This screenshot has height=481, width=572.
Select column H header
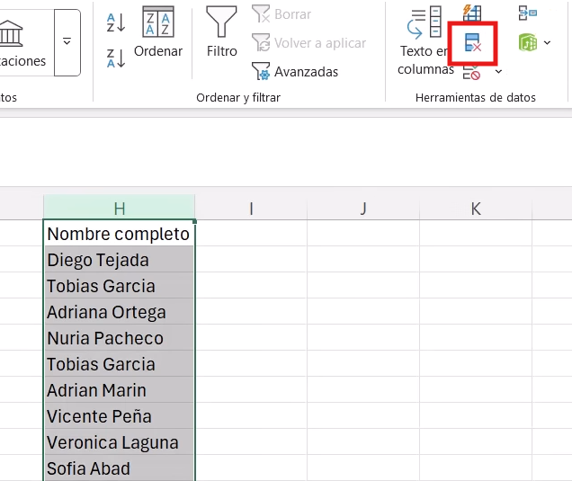(x=119, y=208)
